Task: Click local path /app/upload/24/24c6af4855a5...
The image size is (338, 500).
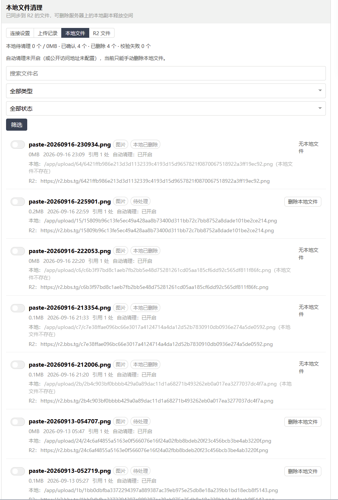Action: pos(158,441)
